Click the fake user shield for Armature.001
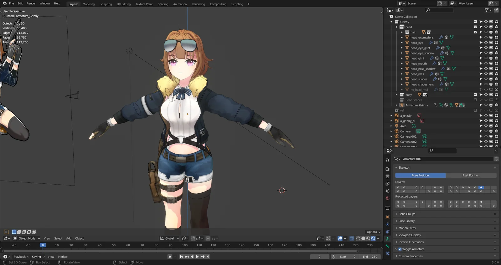The width and height of the screenshot is (501, 265). [x=496, y=159]
